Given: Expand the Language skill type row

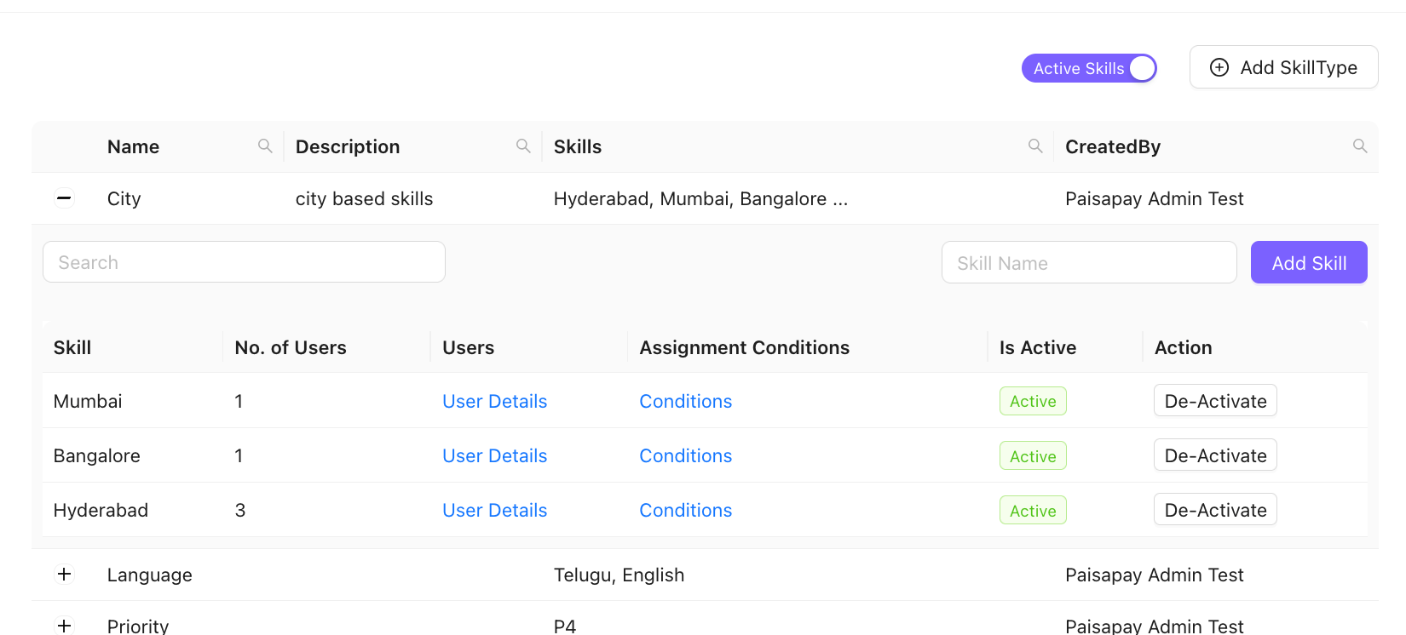Looking at the screenshot, I should [64, 575].
